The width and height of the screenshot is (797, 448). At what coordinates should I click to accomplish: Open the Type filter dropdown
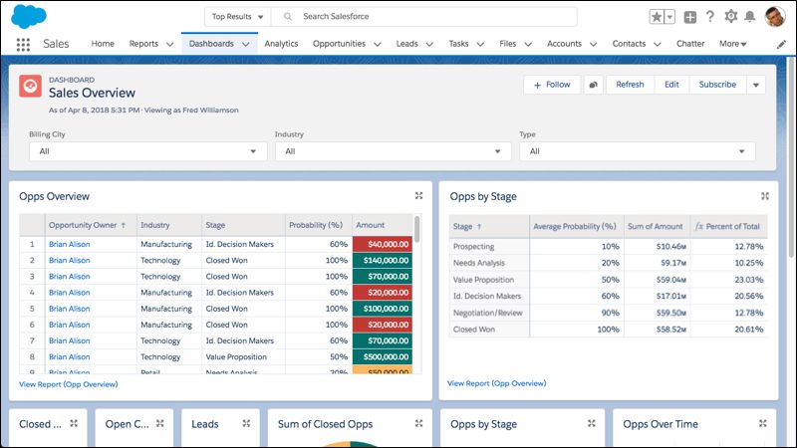[638, 151]
